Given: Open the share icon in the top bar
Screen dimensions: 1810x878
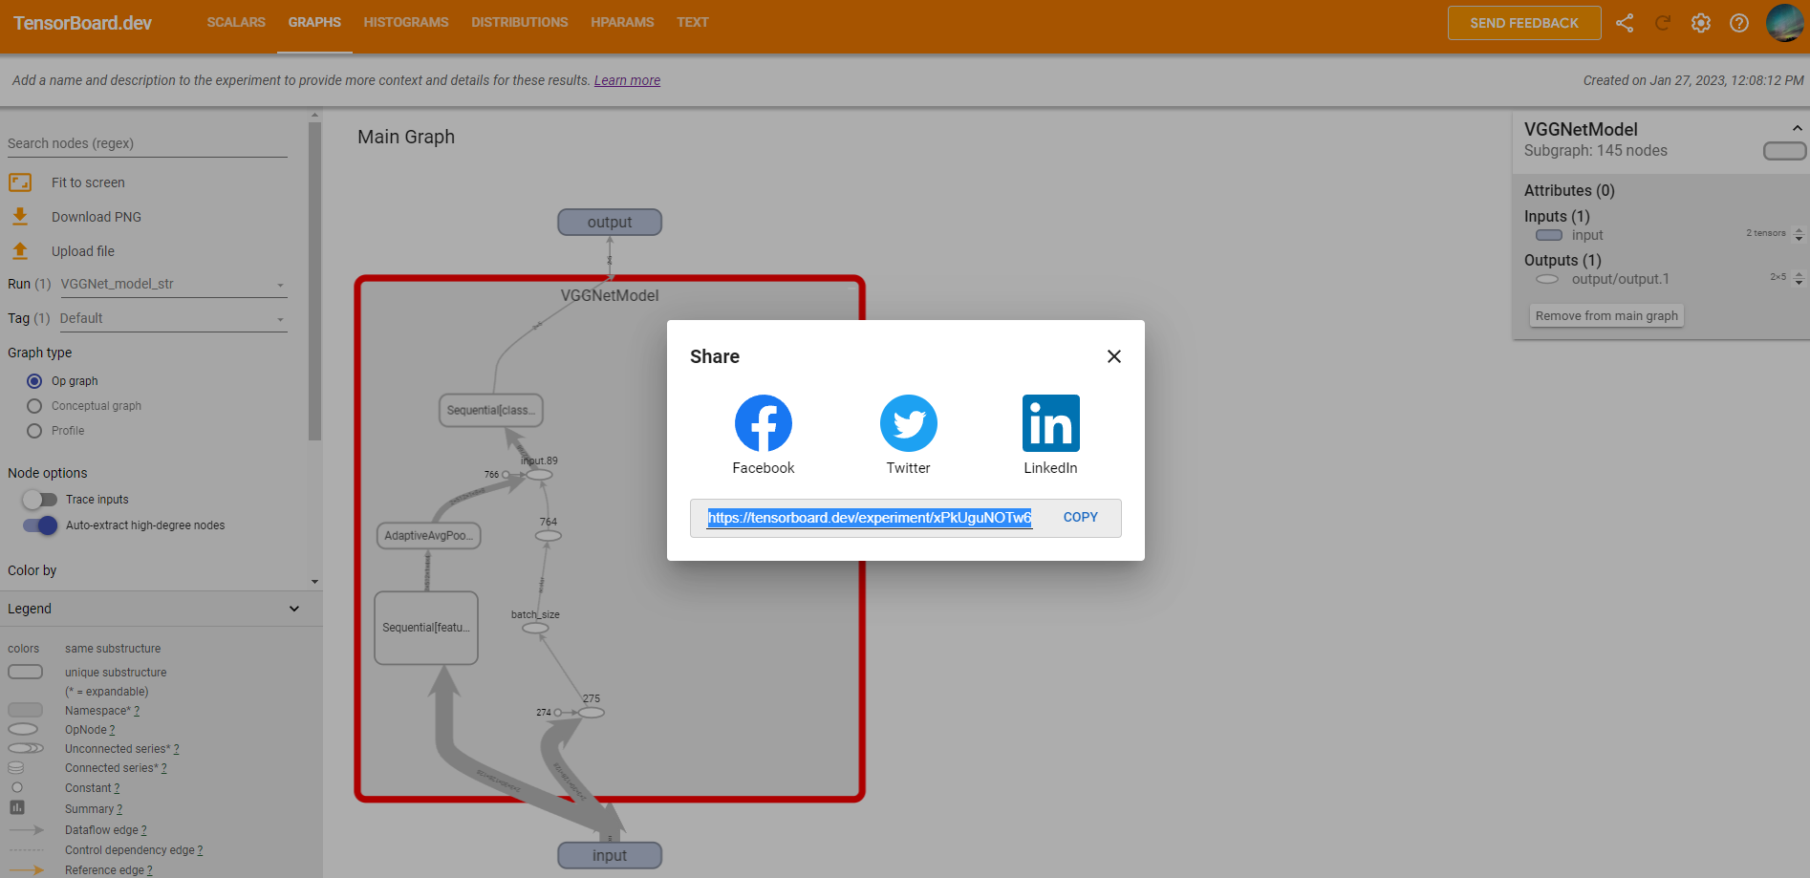Looking at the screenshot, I should point(1625,23).
